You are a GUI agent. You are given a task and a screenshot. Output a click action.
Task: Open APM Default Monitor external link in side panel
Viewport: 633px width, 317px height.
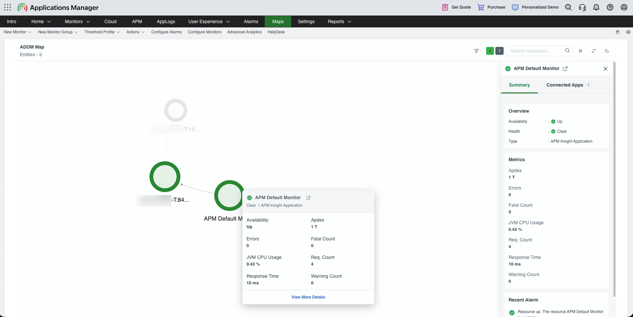coord(565,69)
